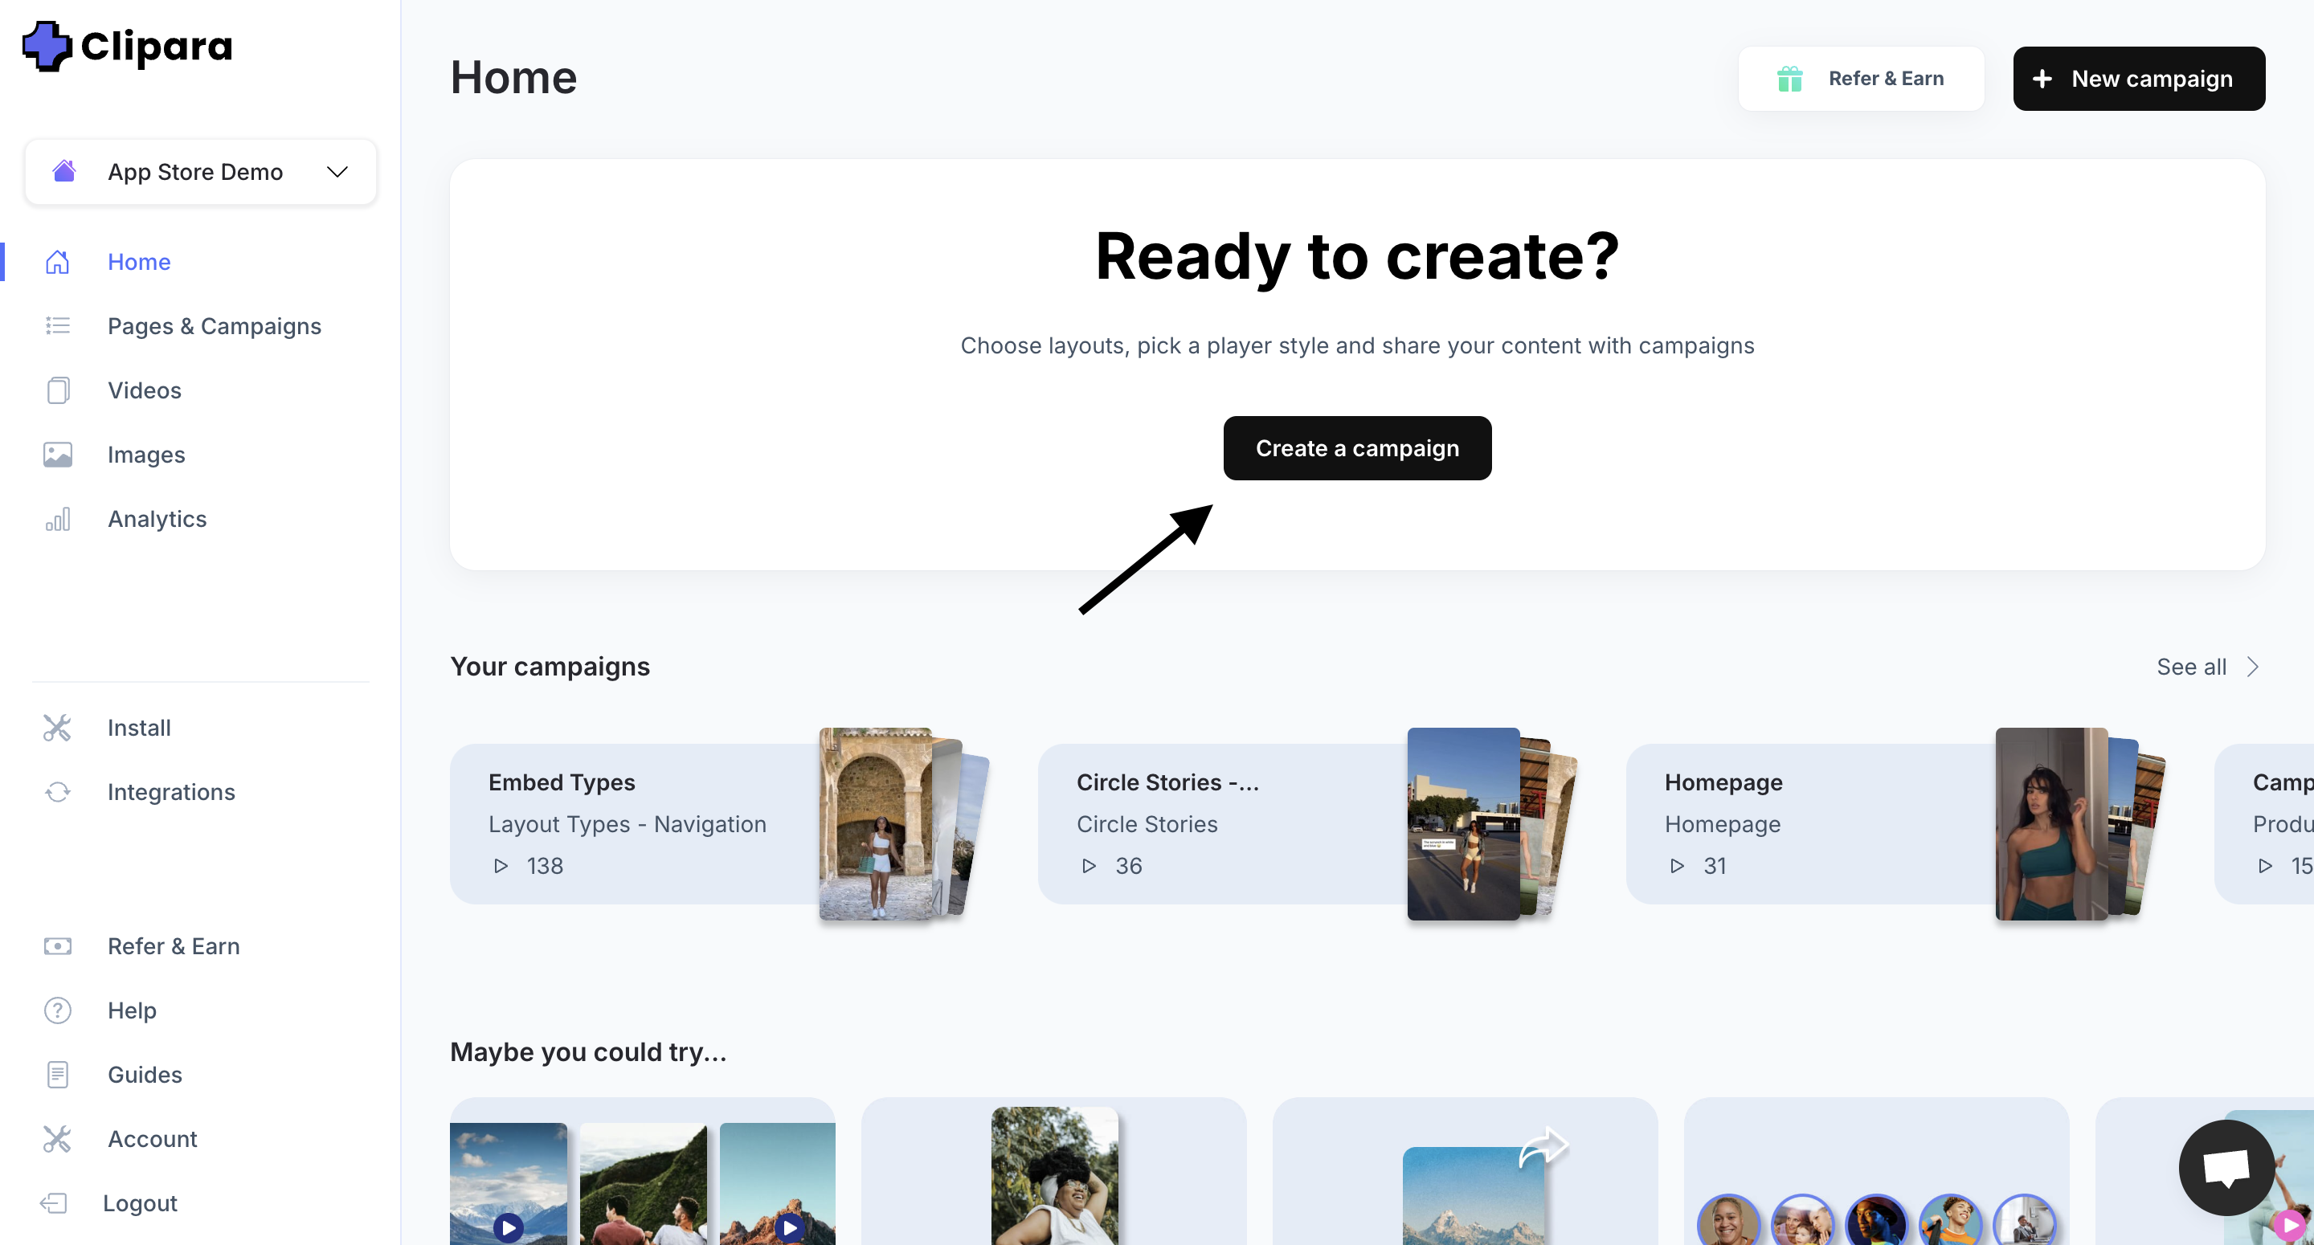This screenshot has width=2314, height=1245.
Task: Click the See all chevron arrow
Action: [2253, 667]
